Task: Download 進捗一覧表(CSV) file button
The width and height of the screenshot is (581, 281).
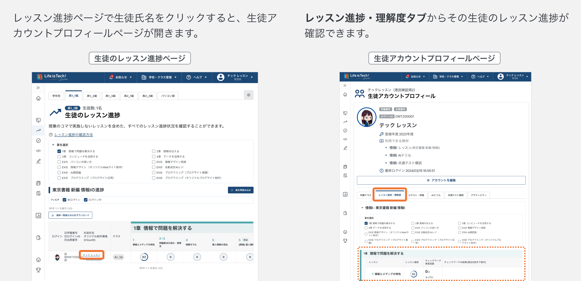Action: click(x=71, y=215)
